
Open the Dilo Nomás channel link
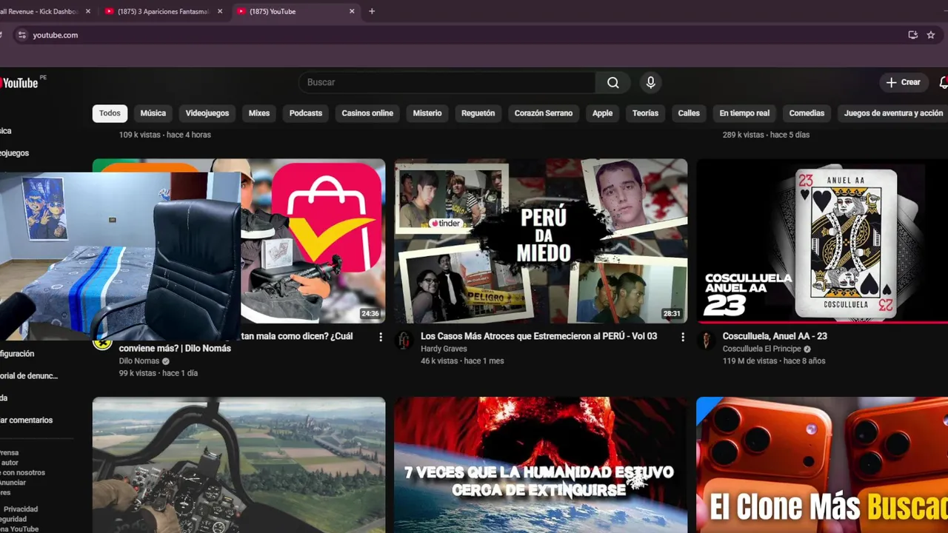coord(139,361)
